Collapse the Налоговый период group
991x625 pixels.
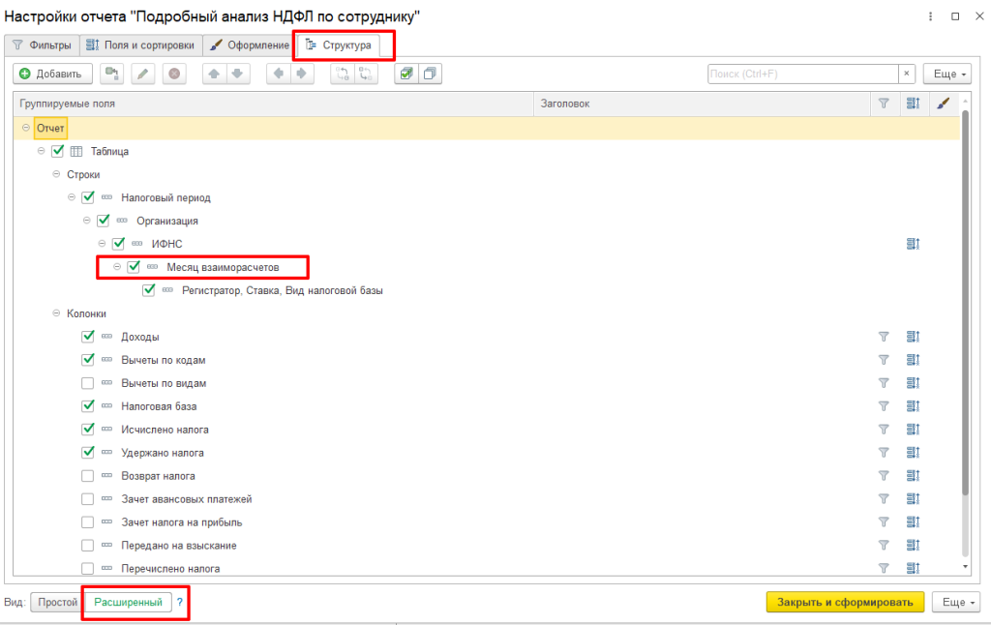point(72,197)
